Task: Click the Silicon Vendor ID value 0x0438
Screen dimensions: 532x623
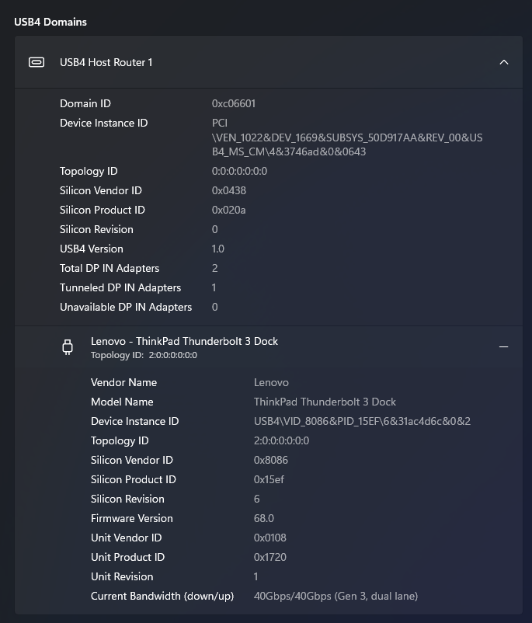Action: click(229, 190)
